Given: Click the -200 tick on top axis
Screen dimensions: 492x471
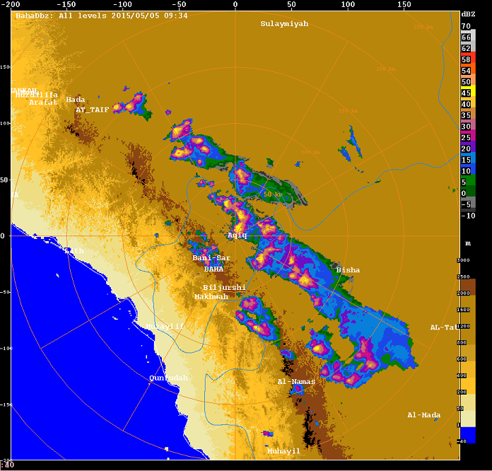Looking at the screenshot, I should coord(11,4).
